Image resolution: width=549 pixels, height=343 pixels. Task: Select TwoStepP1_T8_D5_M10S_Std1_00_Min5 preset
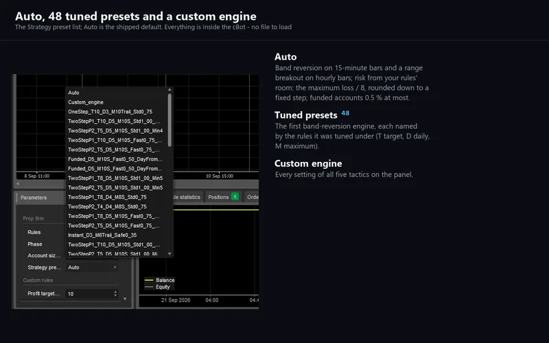[117, 178]
